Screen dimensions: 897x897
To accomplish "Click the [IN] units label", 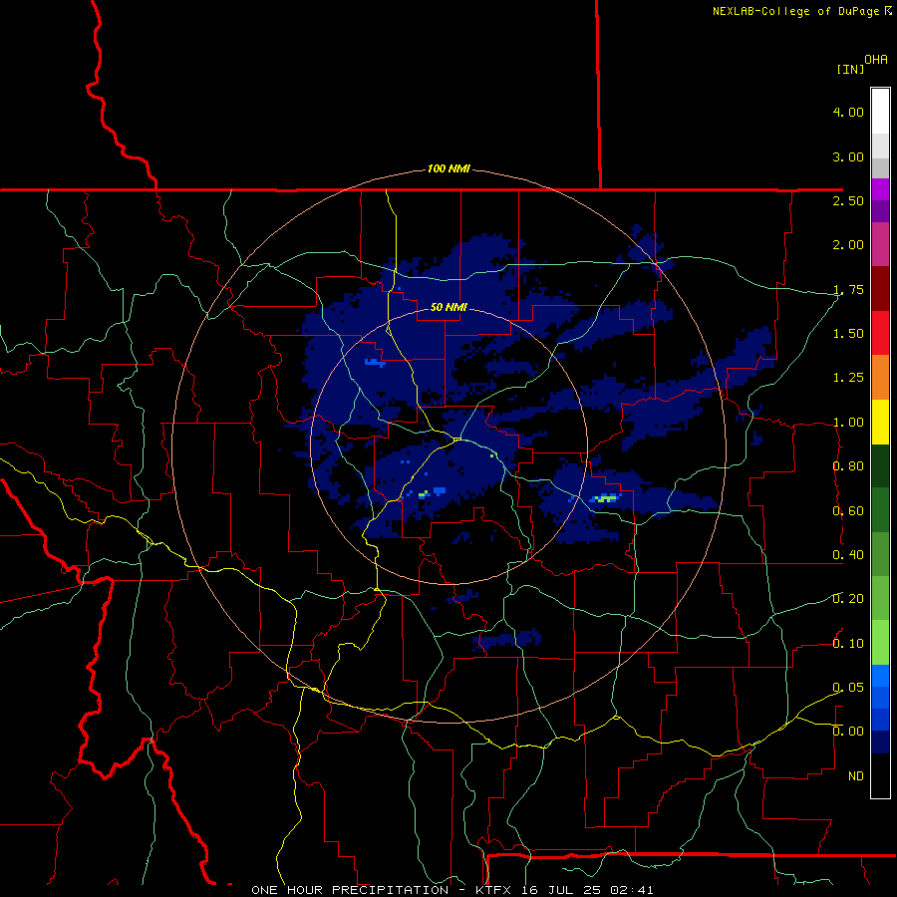I will coord(850,69).
